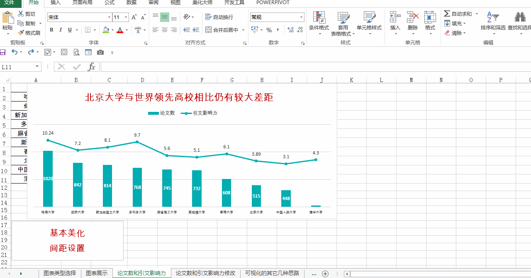
Task: Decrease font size with the small A
Action: (143, 17)
